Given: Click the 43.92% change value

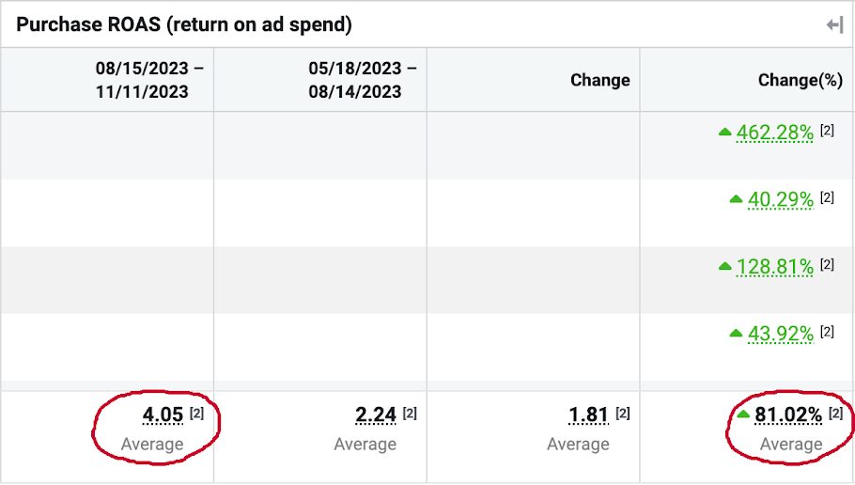Looking at the screenshot, I should pos(781,333).
